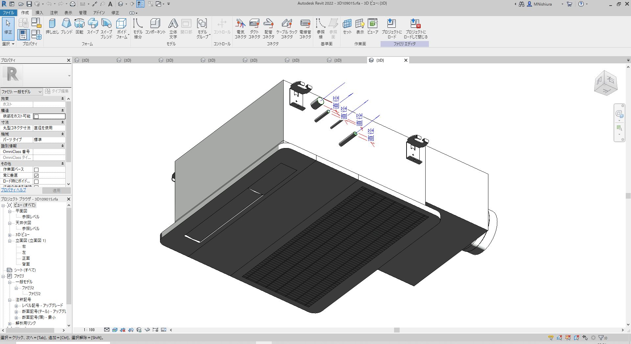Click the horizontal scrollbar below 3D view

[x=396, y=330]
